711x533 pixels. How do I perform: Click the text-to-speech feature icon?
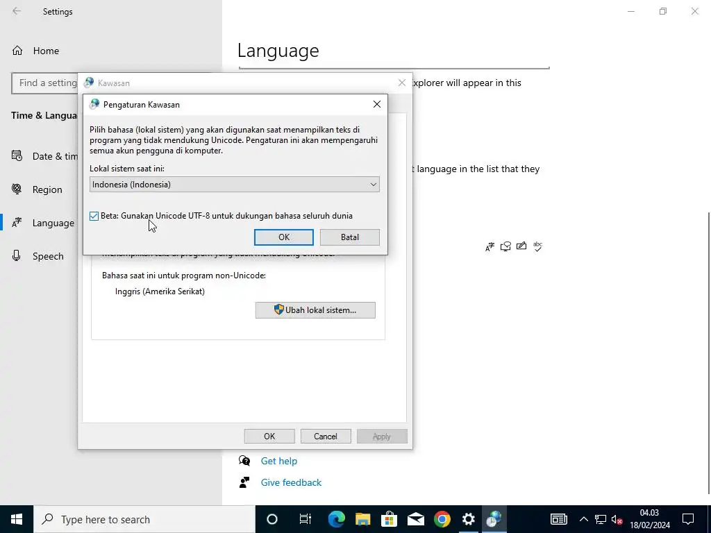click(x=505, y=246)
